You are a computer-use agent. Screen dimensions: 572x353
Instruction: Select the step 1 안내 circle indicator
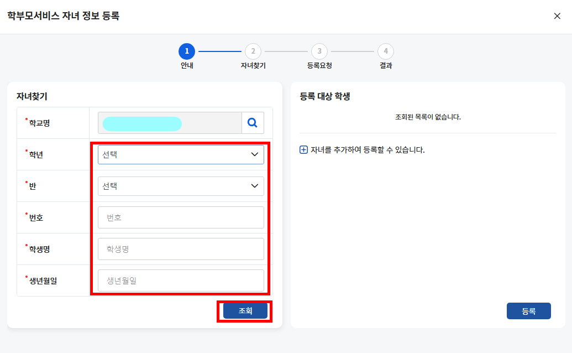point(187,51)
